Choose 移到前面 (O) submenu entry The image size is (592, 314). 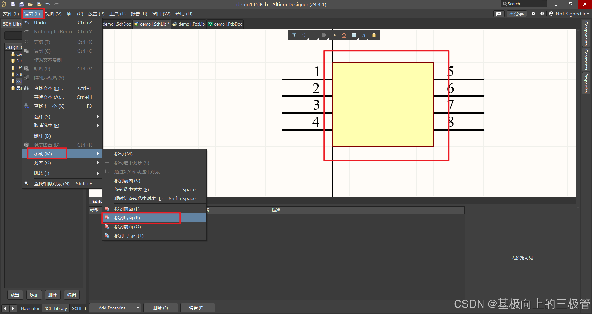pyautogui.click(x=154, y=227)
